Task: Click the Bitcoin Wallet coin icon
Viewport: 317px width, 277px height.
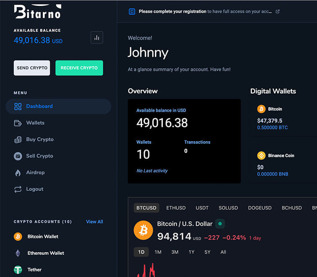Action: click(18, 236)
